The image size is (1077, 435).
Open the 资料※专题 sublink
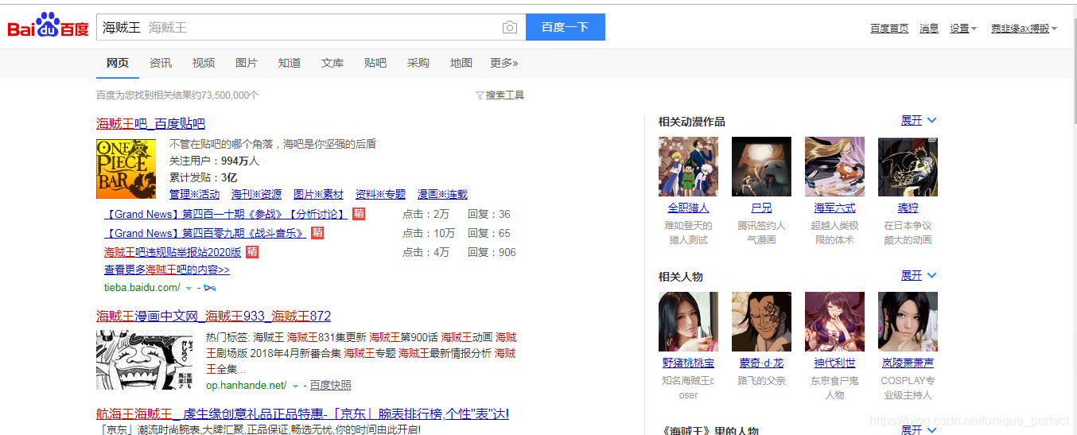pyautogui.click(x=380, y=194)
